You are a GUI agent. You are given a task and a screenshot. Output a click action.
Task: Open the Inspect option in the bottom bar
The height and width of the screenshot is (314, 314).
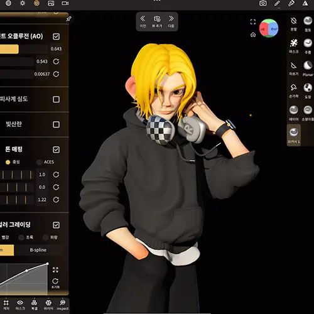pos(63,305)
